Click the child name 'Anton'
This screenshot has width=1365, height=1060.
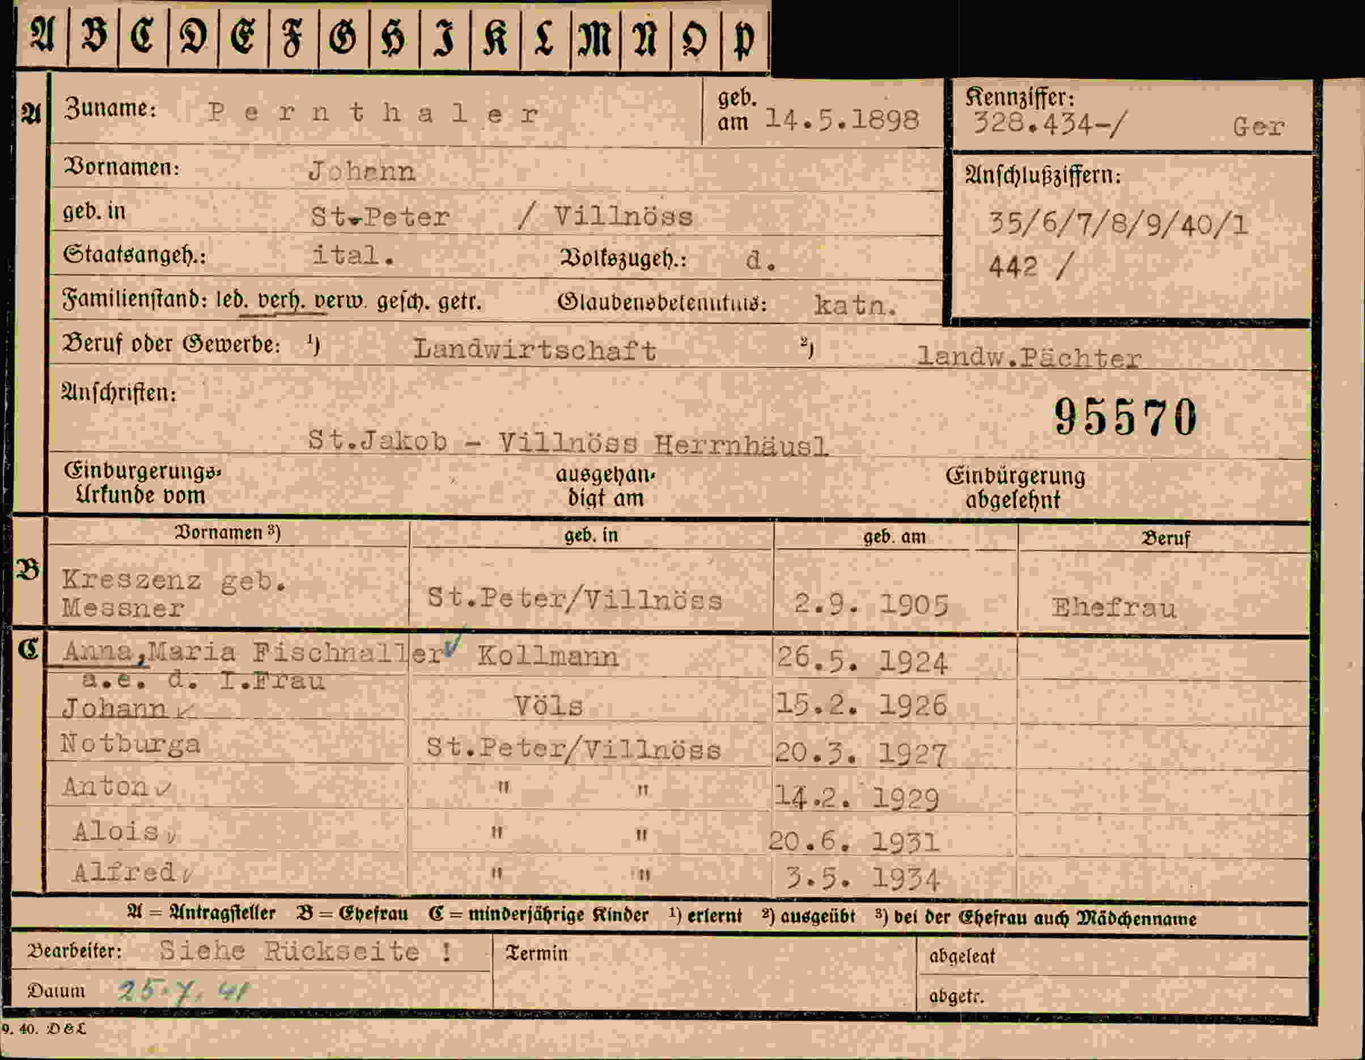pos(105,787)
